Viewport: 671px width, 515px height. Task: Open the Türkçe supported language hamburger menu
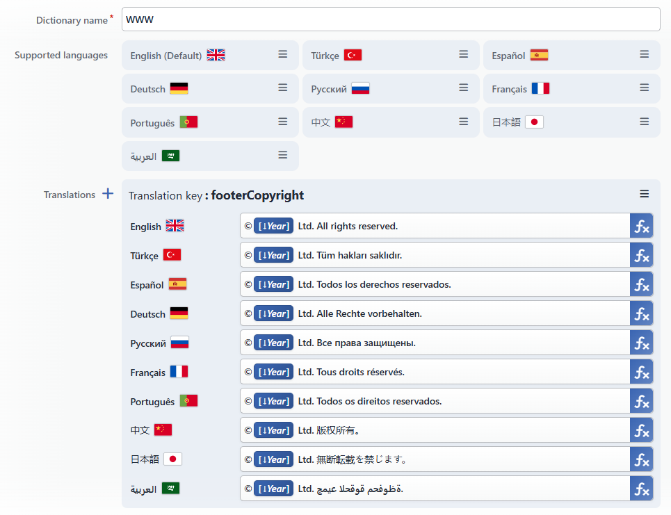(x=463, y=55)
